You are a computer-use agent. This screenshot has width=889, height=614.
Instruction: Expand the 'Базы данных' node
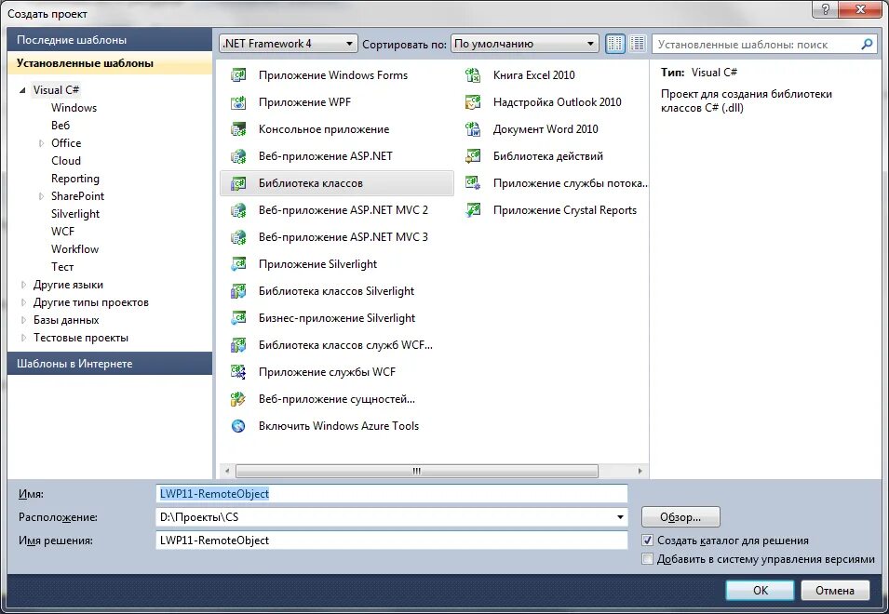tap(23, 320)
